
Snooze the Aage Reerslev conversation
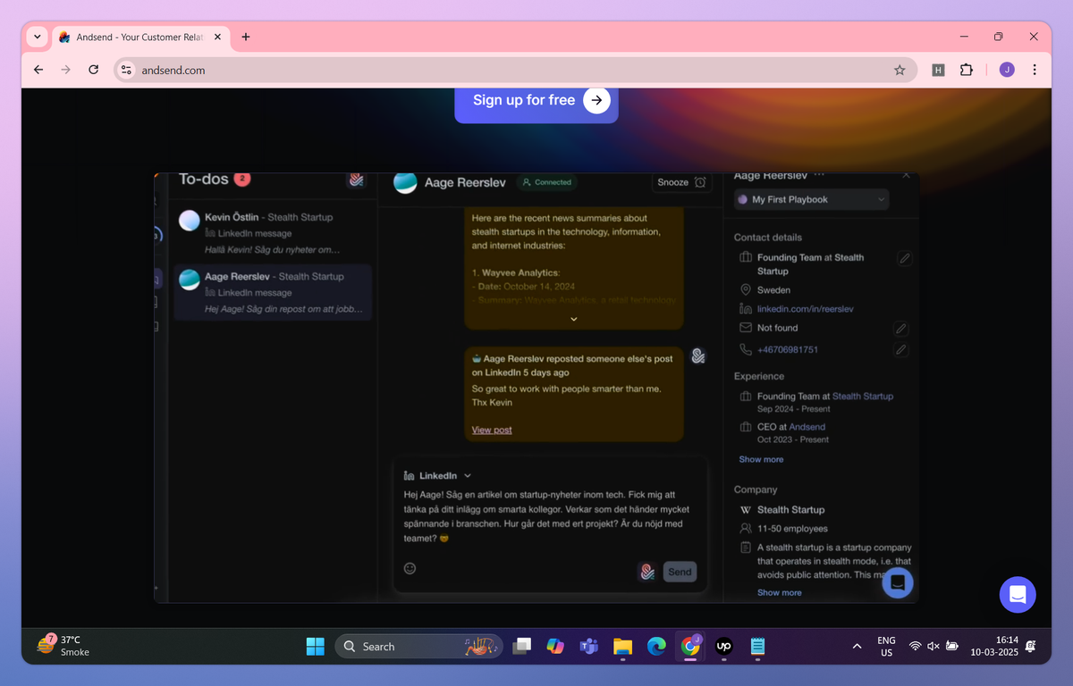681,182
